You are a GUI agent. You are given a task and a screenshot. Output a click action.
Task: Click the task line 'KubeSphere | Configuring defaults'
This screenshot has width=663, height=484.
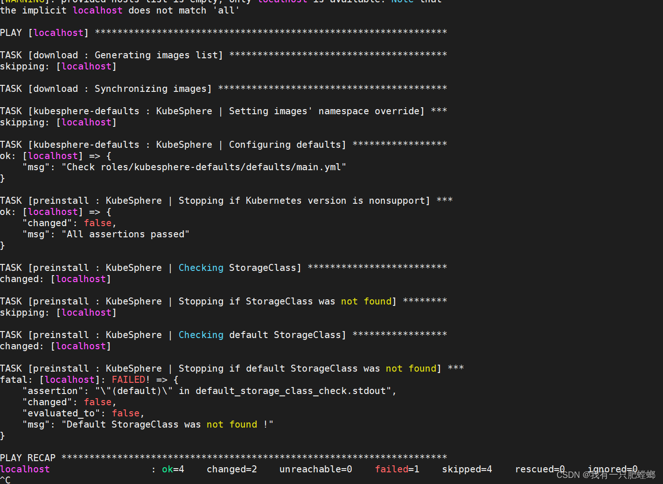[x=223, y=145]
